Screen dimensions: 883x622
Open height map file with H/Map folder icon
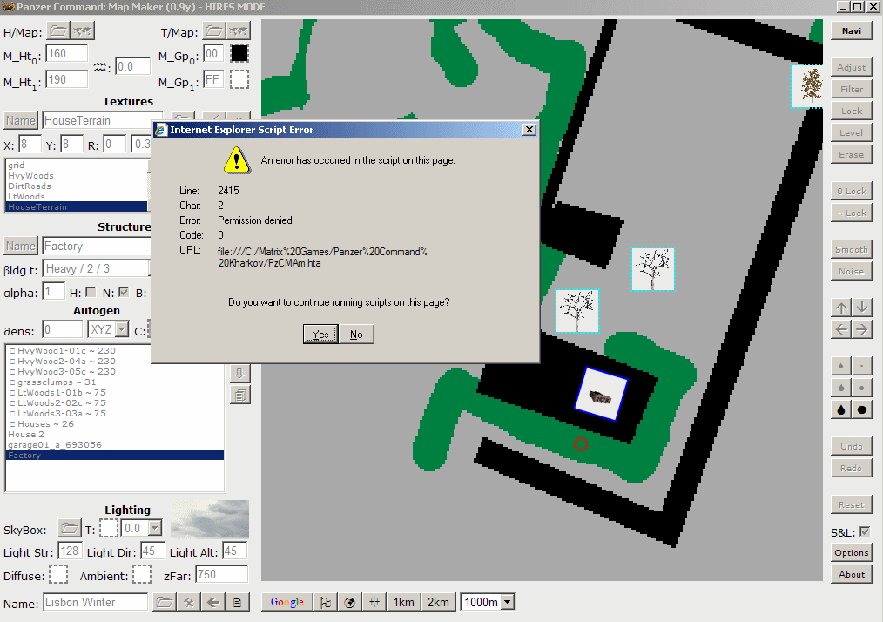pos(57,31)
